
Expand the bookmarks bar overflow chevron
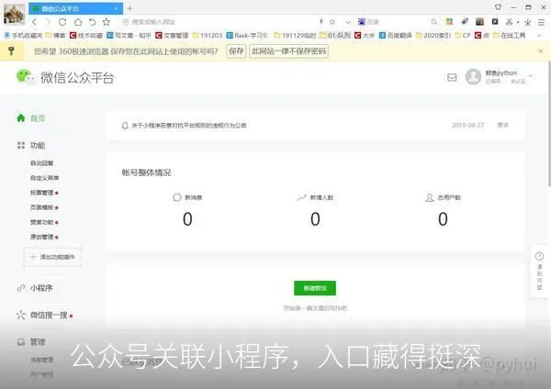[x=539, y=36]
